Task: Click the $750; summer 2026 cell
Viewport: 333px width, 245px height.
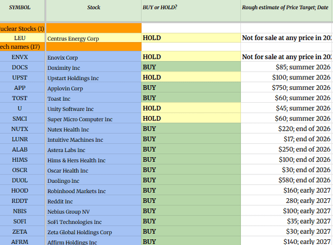Action: click(287, 87)
